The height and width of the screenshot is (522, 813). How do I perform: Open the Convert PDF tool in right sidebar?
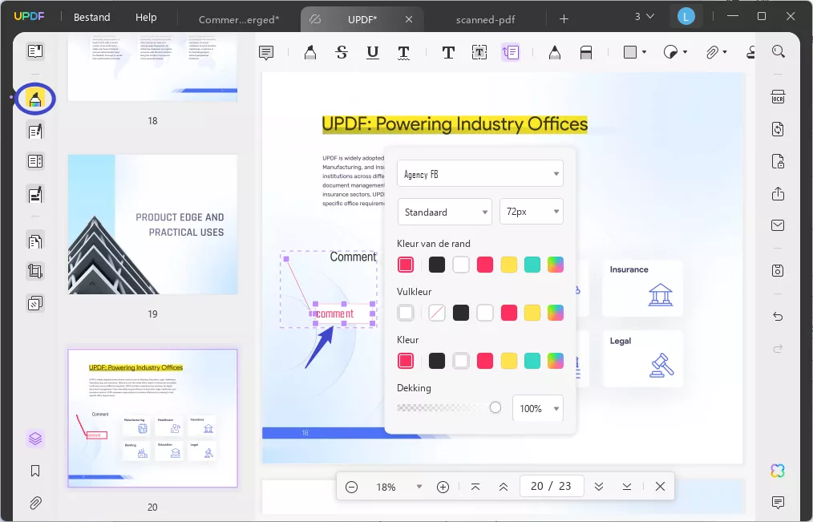(778, 129)
